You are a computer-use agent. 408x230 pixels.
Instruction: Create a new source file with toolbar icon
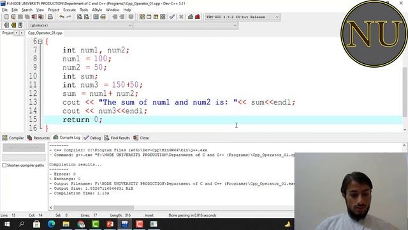[x=6, y=17]
